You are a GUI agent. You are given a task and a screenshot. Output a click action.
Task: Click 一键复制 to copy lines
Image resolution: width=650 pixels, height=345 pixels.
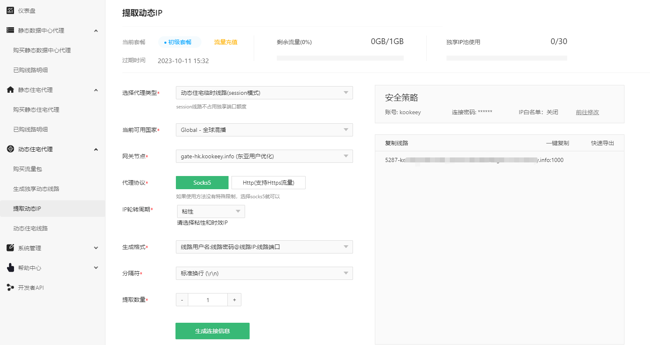pyautogui.click(x=558, y=143)
